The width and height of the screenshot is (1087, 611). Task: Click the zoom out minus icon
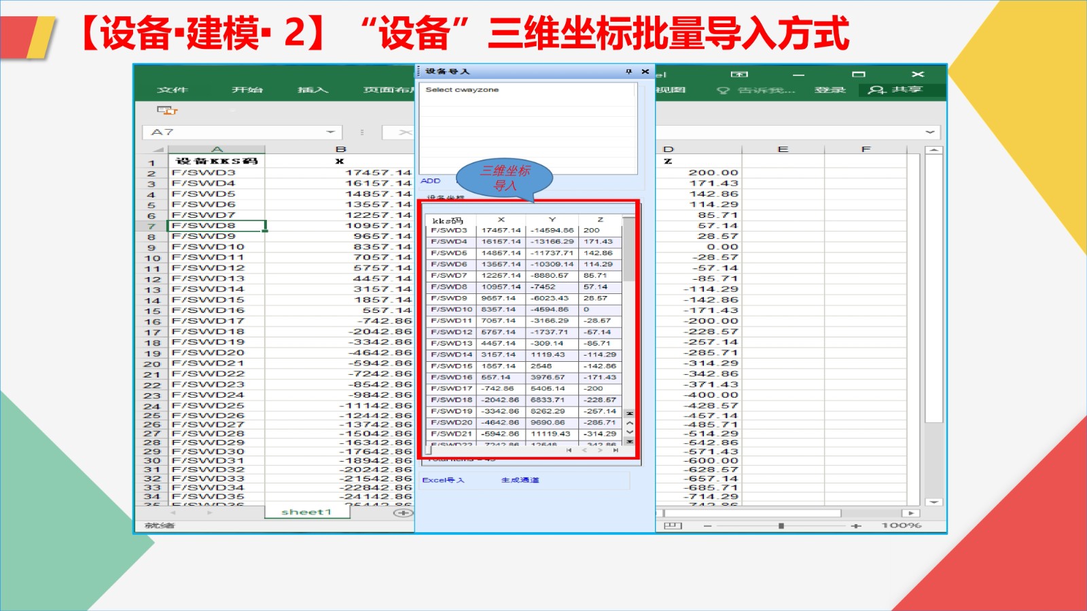tap(707, 526)
